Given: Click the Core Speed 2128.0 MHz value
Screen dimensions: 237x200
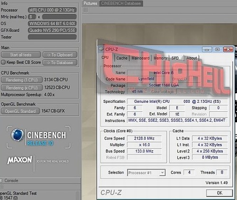Looking at the screenshot, I should click(144, 138).
